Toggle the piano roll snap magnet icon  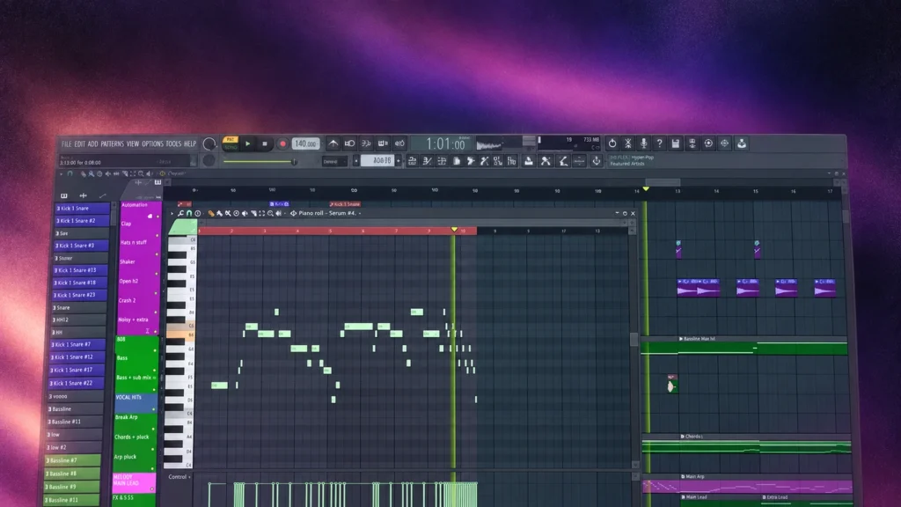pyautogui.click(x=189, y=213)
